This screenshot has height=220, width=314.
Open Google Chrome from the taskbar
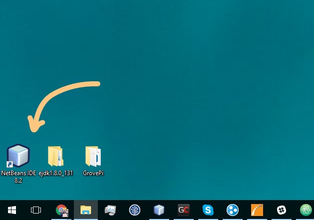pyautogui.click(x=62, y=211)
